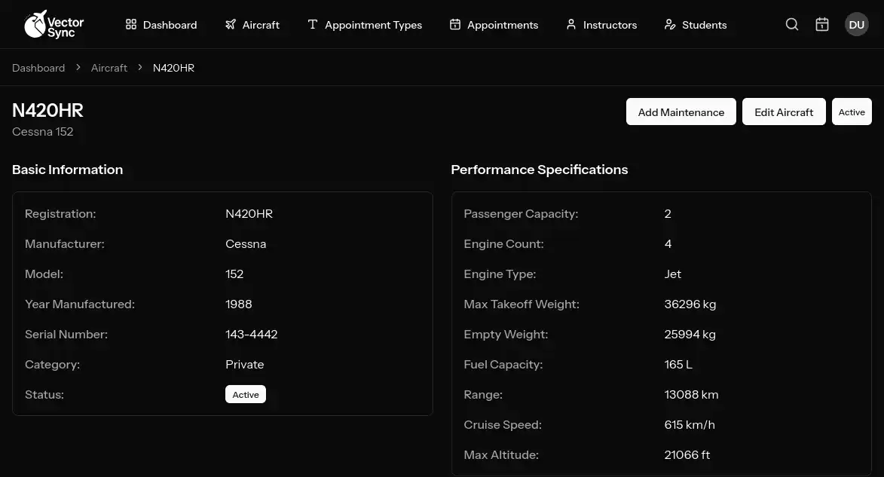The image size is (884, 477).
Task: Open the DU user avatar menu
Action: (x=856, y=25)
